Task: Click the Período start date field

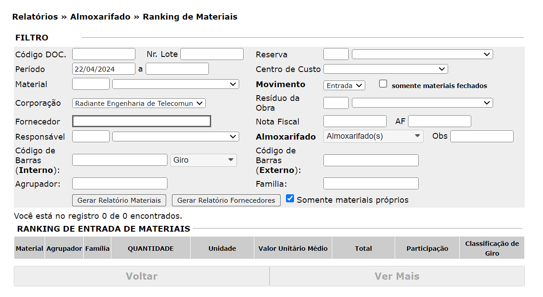Action: pos(104,69)
